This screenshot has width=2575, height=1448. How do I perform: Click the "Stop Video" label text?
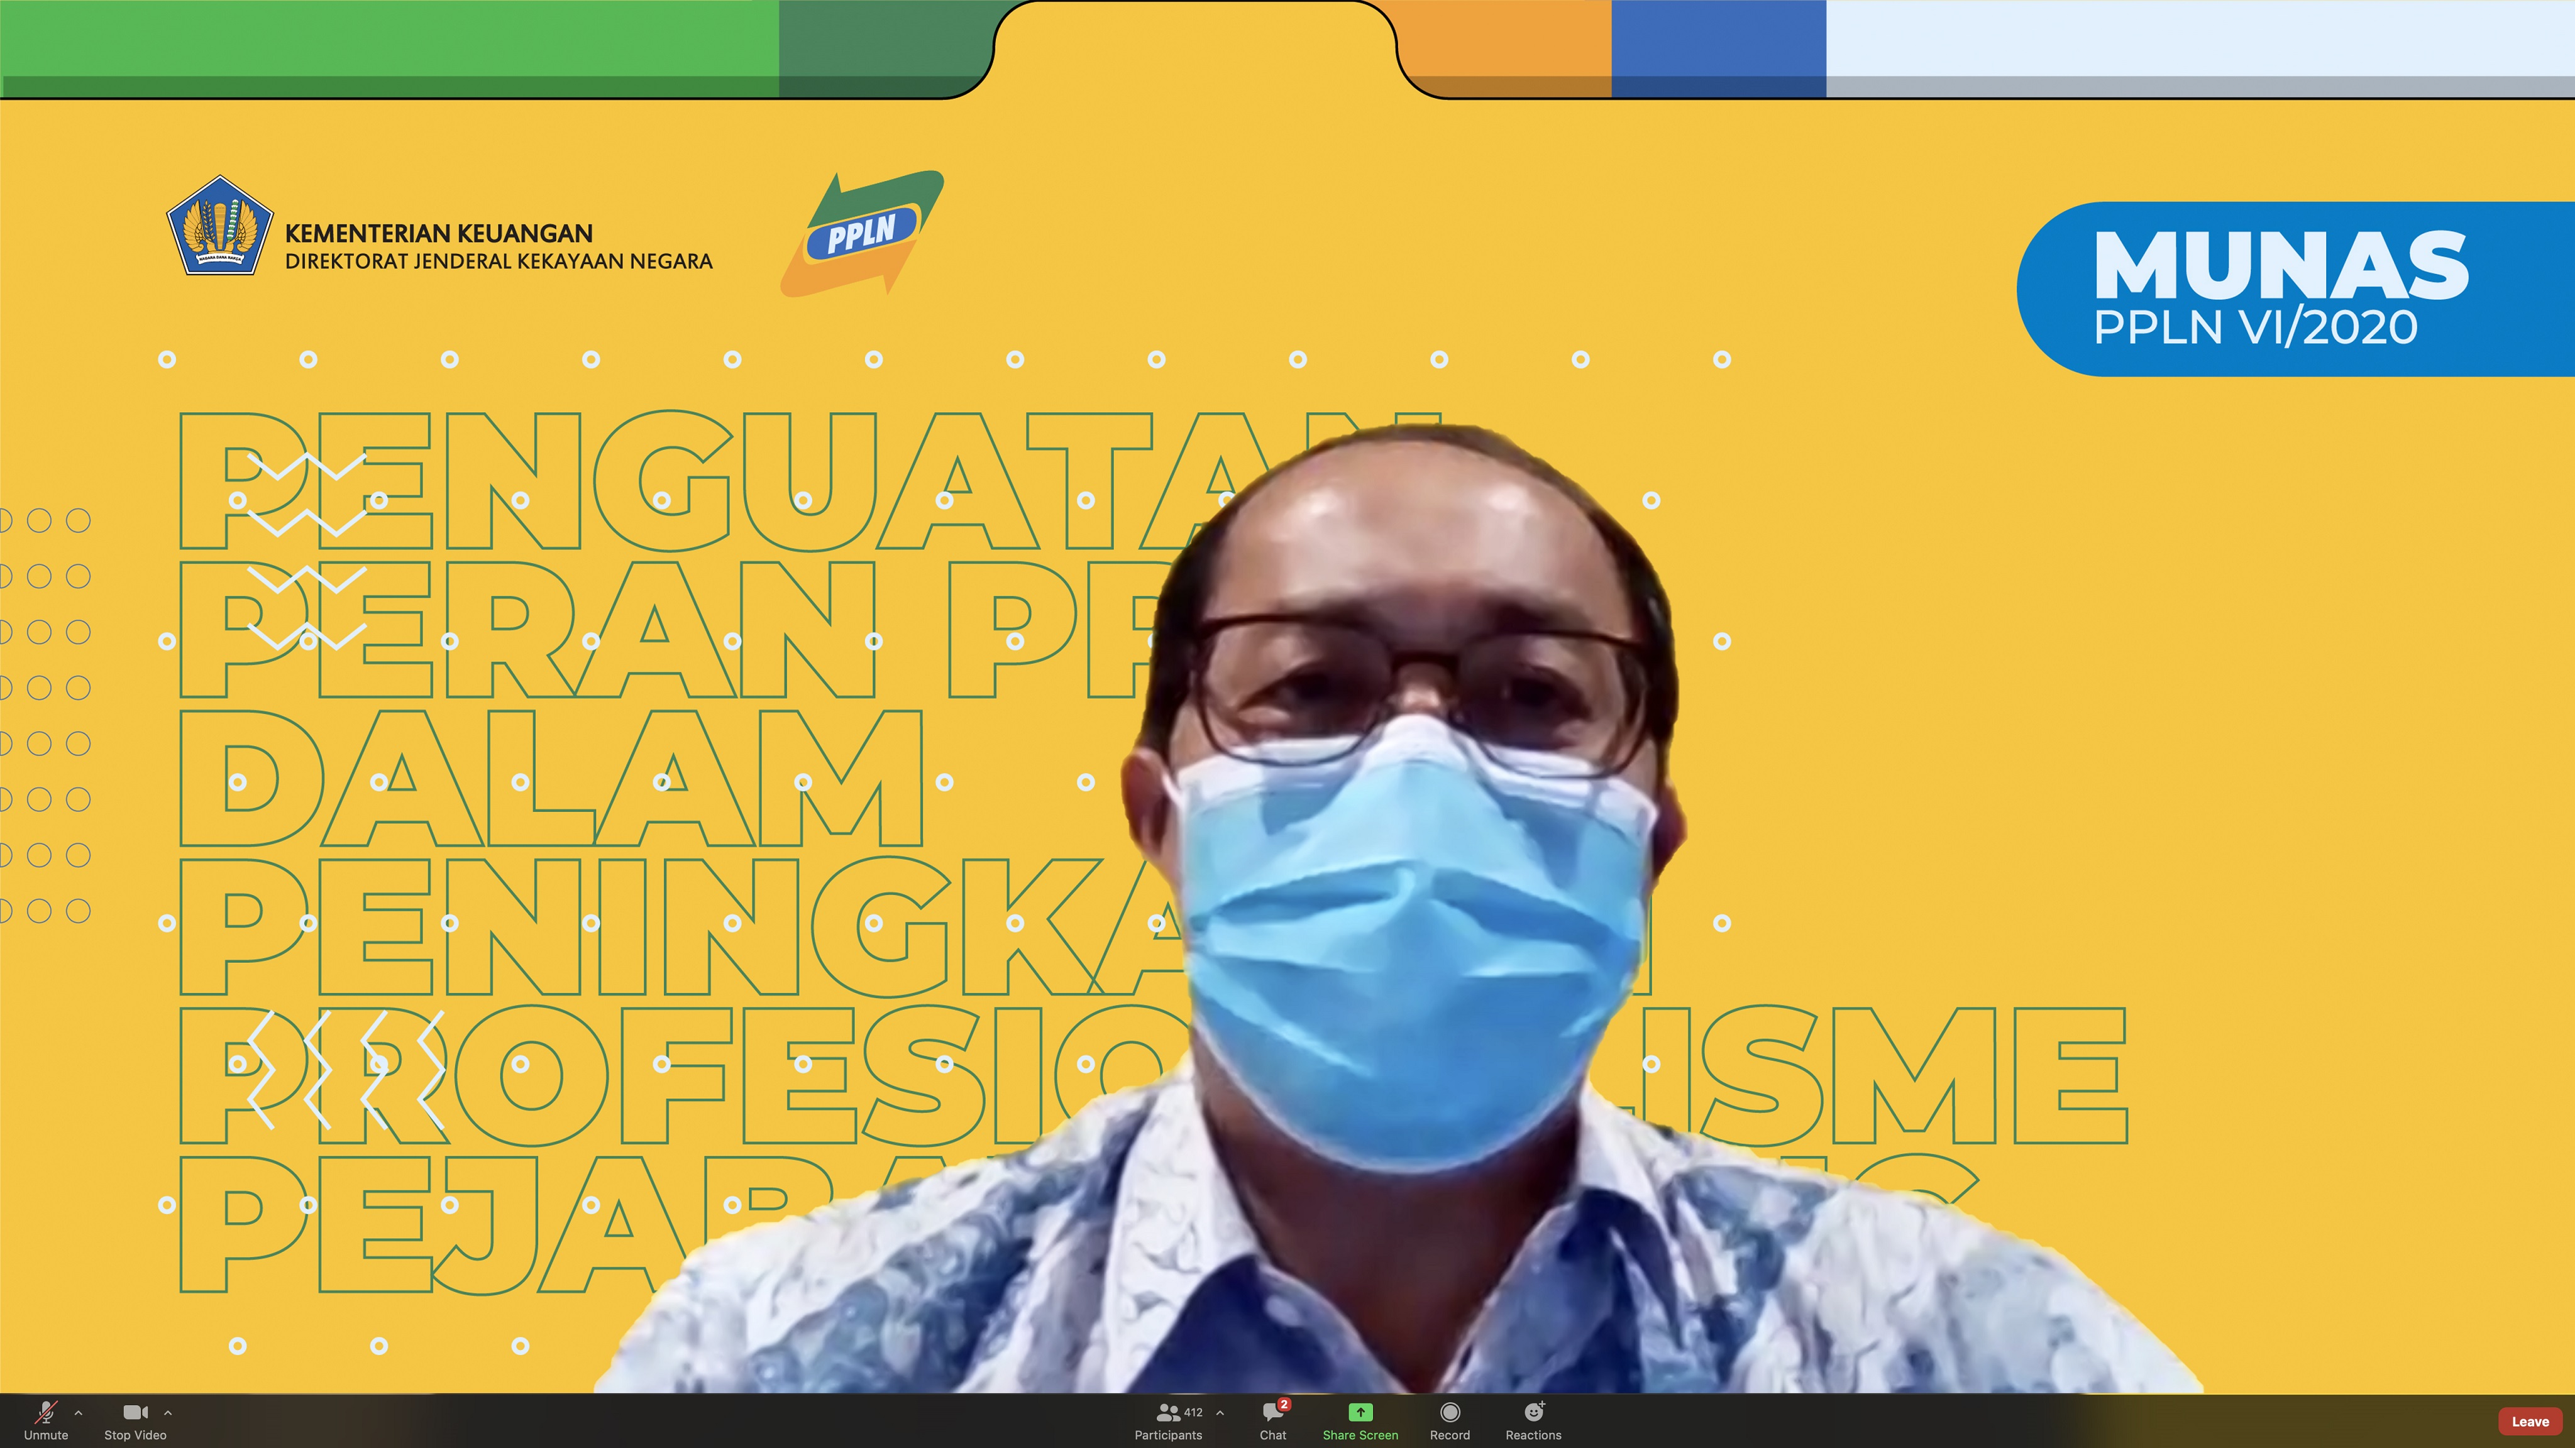[135, 1435]
